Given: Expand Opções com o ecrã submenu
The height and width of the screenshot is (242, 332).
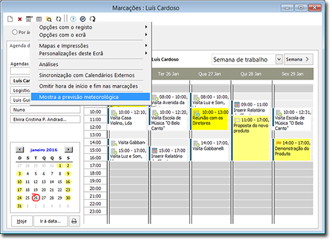Looking at the screenshot, I should (146, 35).
